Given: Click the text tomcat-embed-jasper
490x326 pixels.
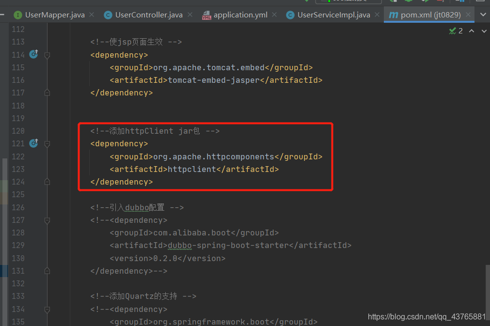Looking at the screenshot, I should [214, 80].
